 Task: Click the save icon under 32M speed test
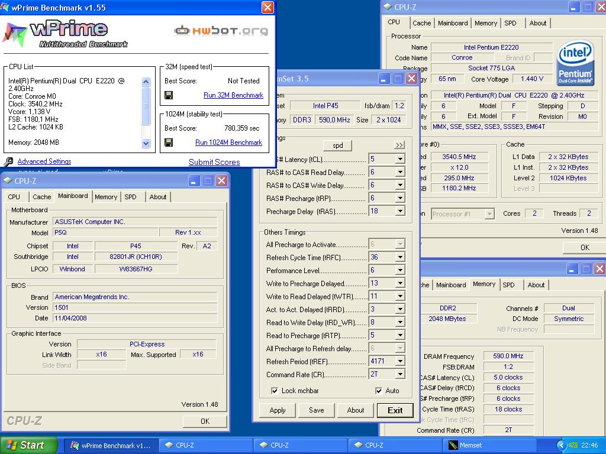click(169, 95)
